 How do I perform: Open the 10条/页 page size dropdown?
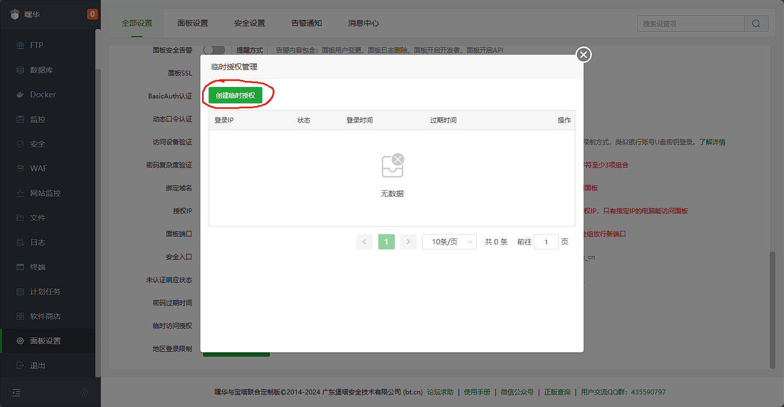pos(449,242)
